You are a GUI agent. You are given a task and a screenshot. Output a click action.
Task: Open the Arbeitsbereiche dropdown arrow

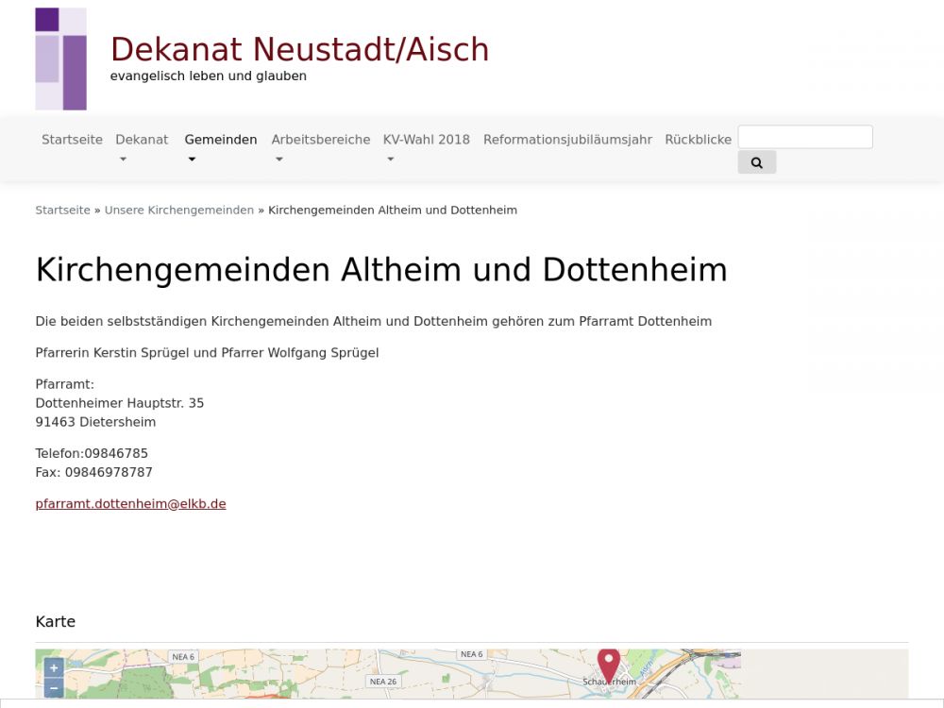pos(278,160)
